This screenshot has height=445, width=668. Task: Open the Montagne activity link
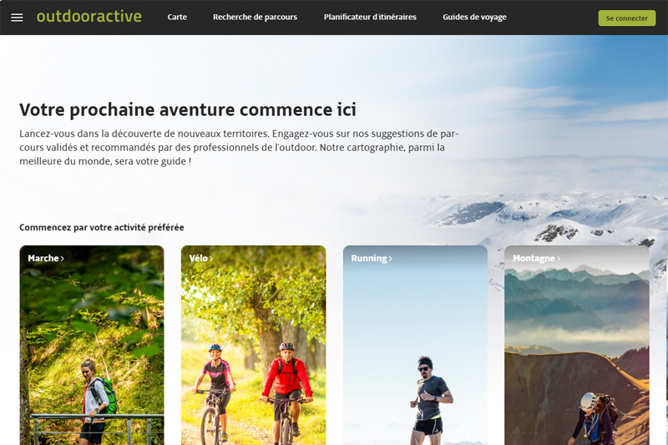point(534,258)
